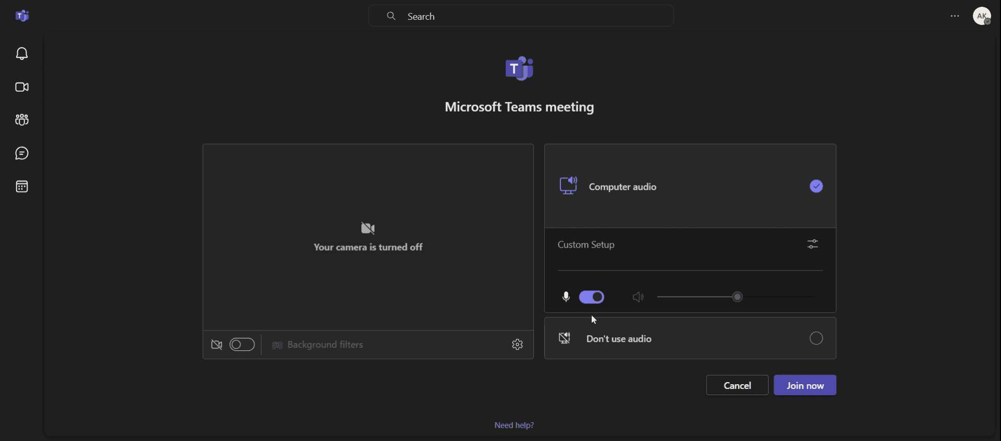The image size is (1001, 441).
Task: Cancel joining the meeting
Action: click(737, 385)
